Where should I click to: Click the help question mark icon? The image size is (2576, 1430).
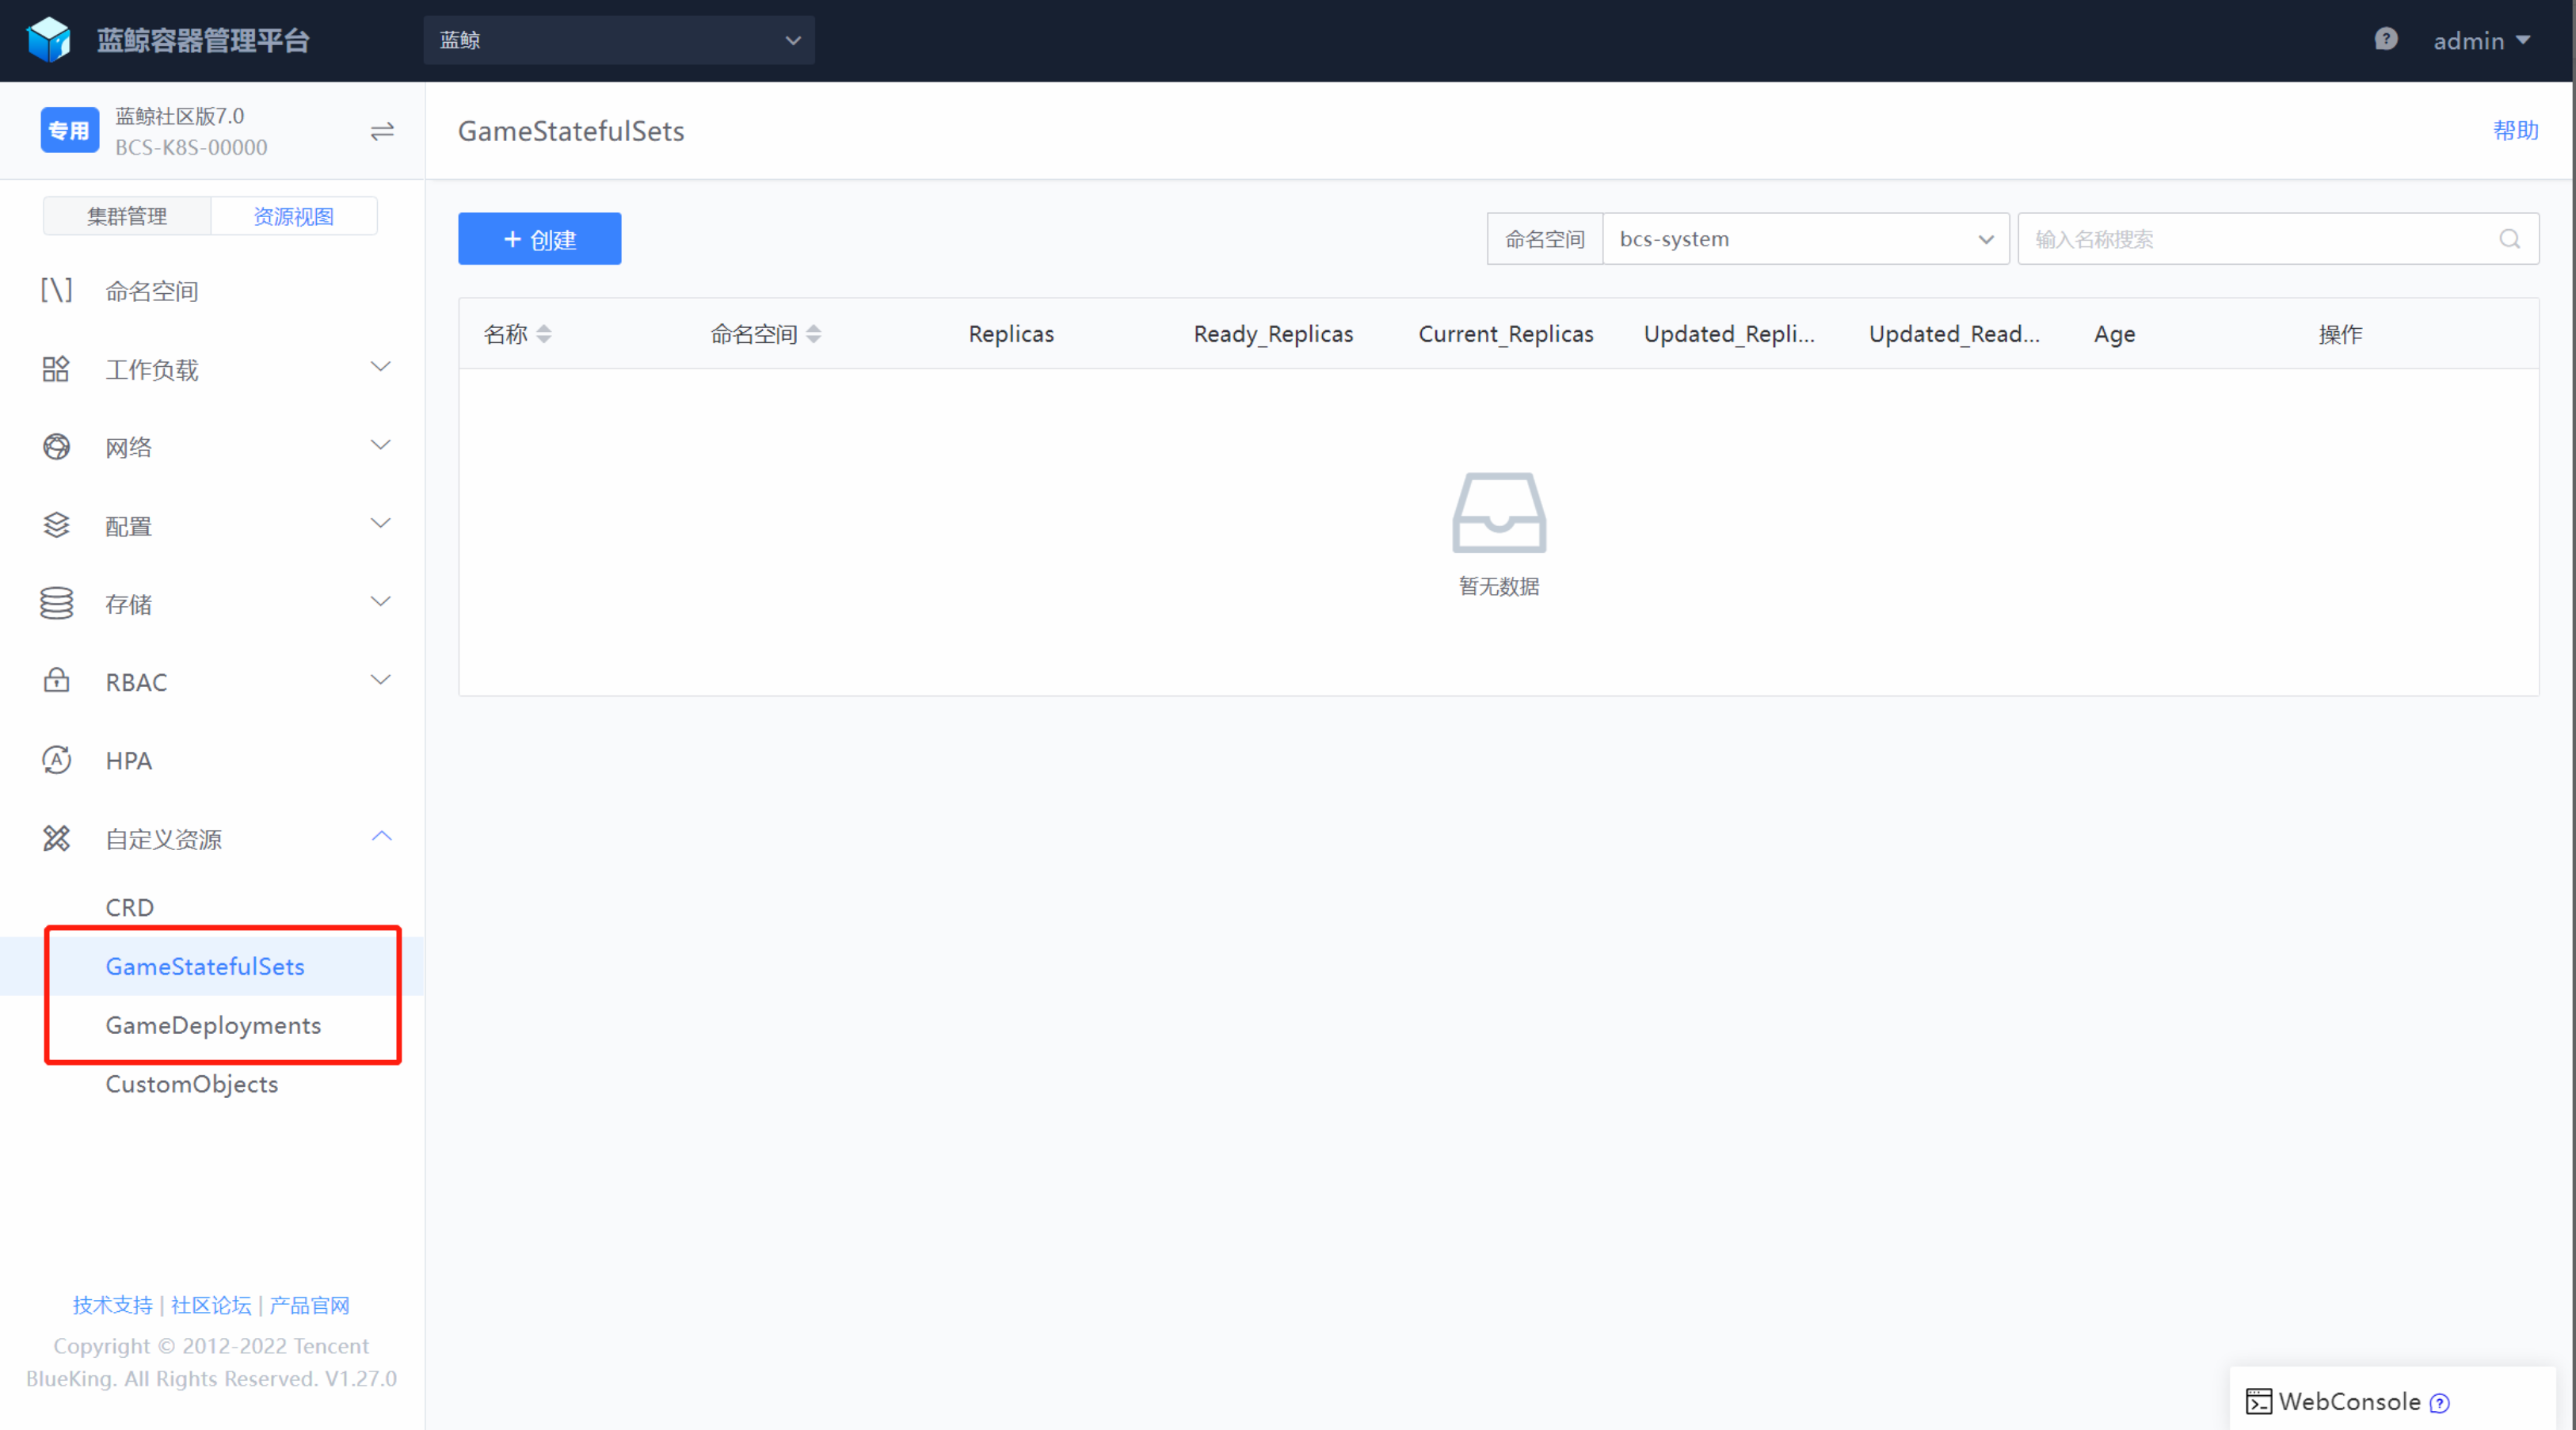point(2386,39)
